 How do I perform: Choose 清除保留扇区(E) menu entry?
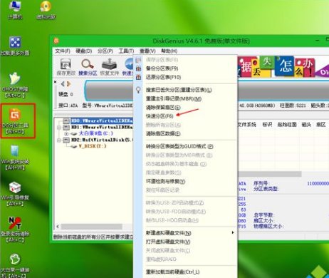coord(163,108)
